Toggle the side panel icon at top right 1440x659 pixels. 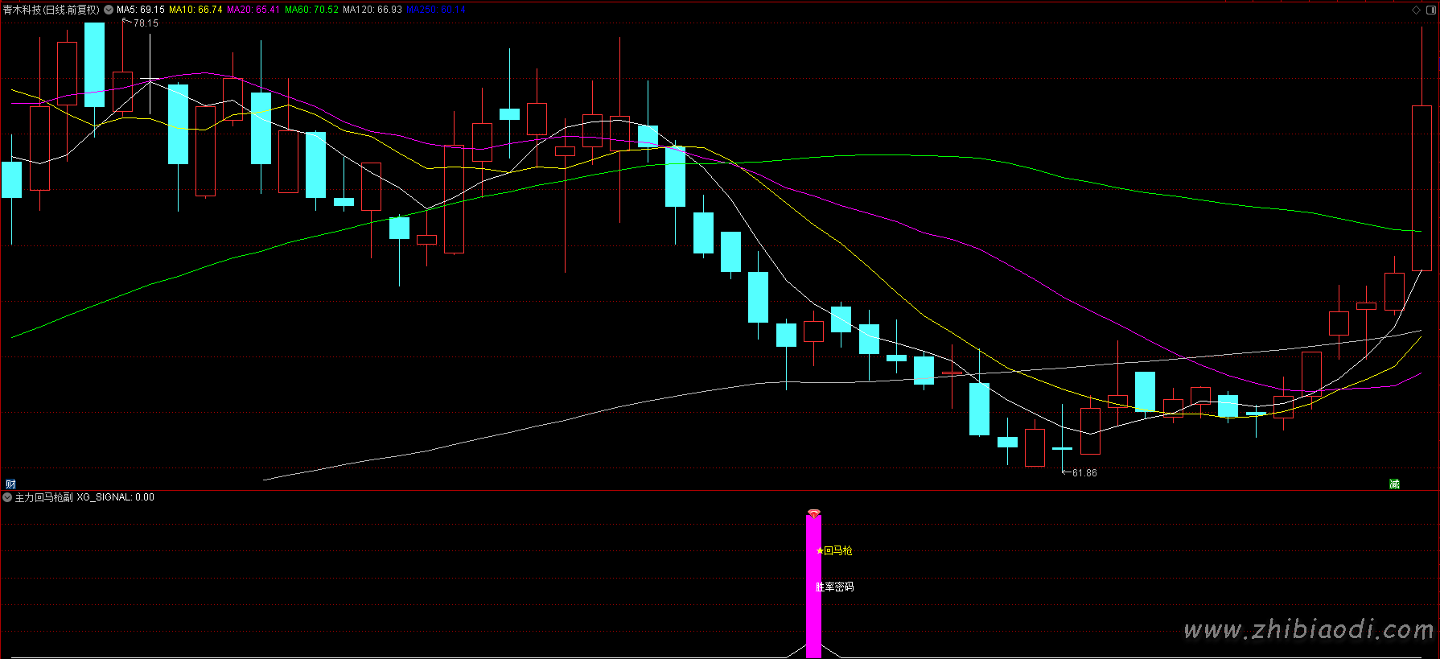[x=1430, y=10]
